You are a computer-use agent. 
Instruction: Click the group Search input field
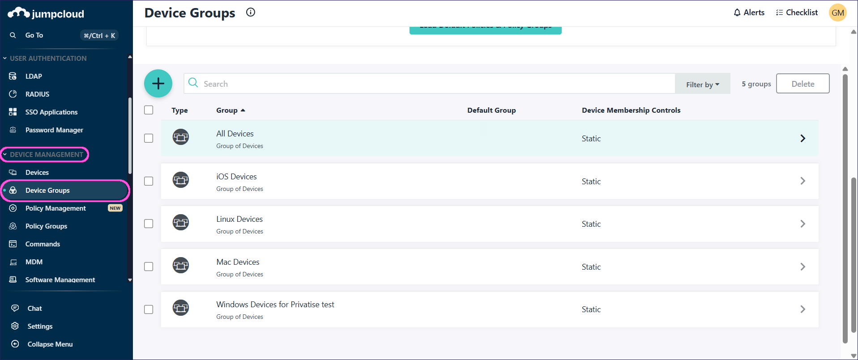pyautogui.click(x=430, y=84)
